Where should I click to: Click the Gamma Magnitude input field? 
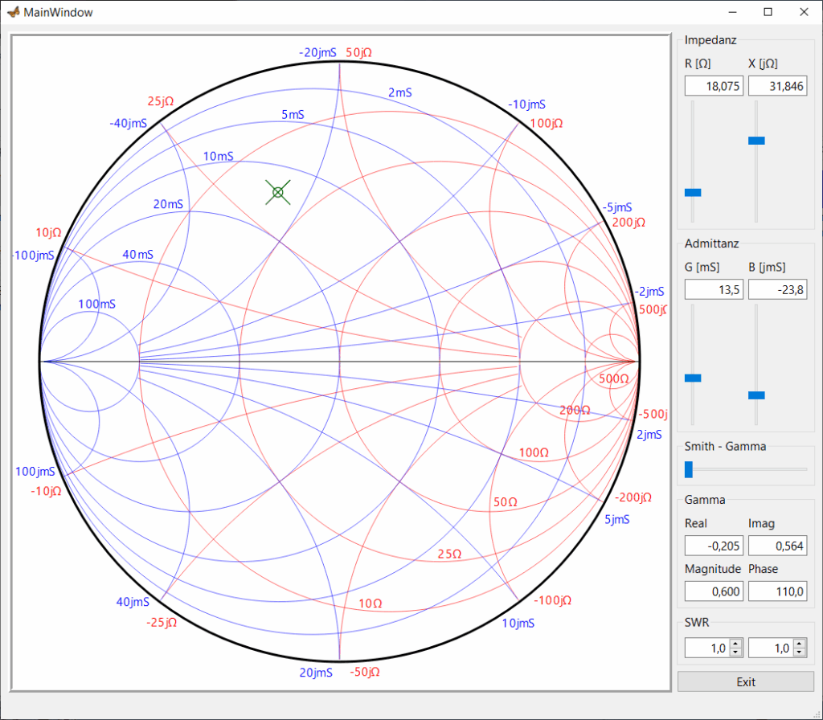(x=714, y=591)
